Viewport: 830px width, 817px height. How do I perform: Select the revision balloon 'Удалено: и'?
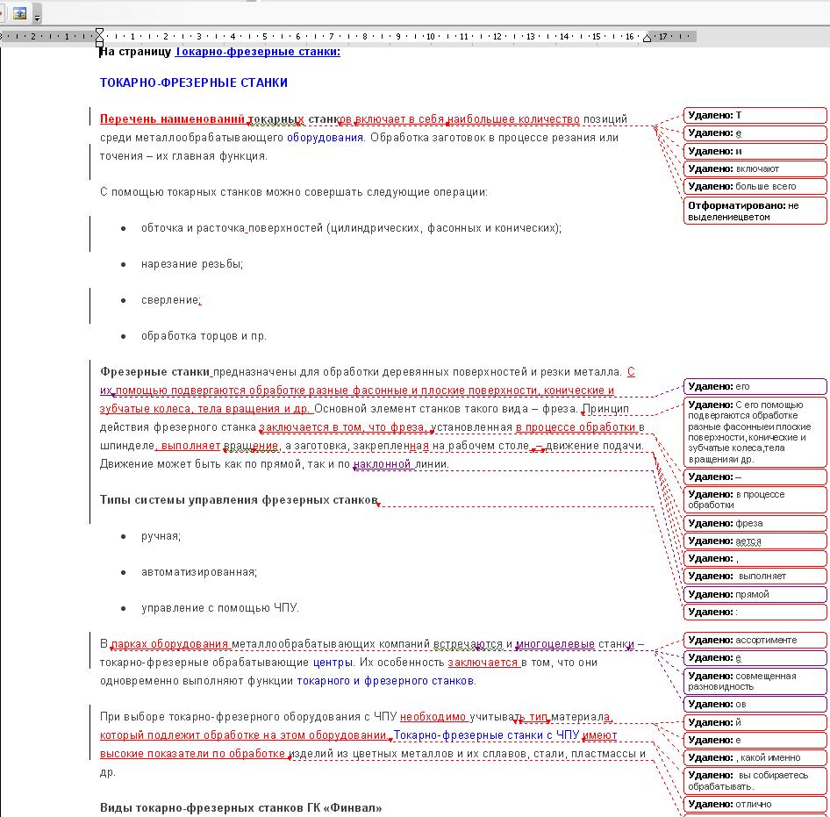click(755, 152)
